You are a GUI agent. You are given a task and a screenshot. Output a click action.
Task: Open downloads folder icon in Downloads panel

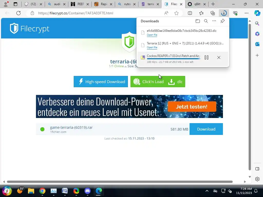point(198,21)
